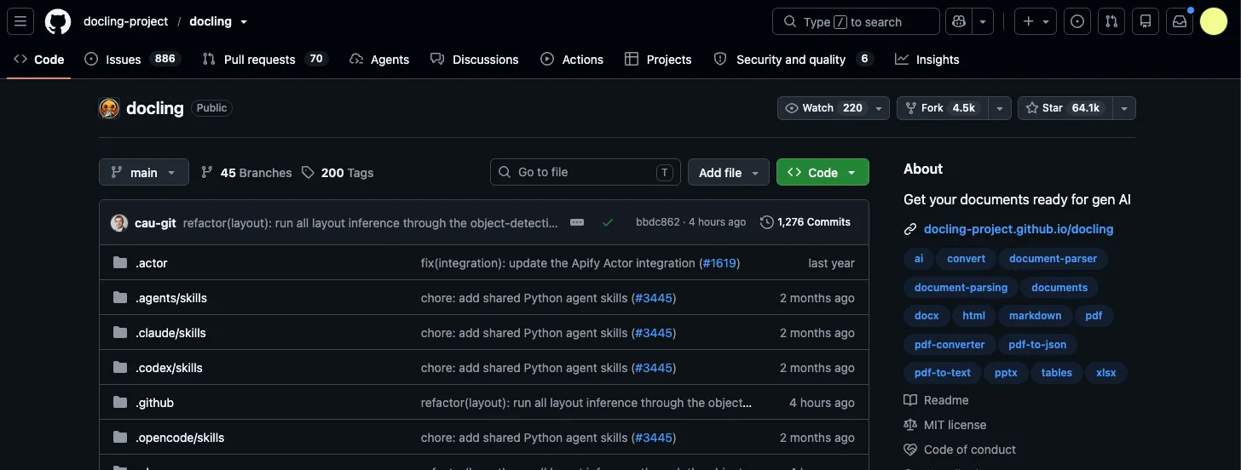This screenshot has height=470, width=1241.
Task: Expand commit message ellipsis
Action: point(577,222)
